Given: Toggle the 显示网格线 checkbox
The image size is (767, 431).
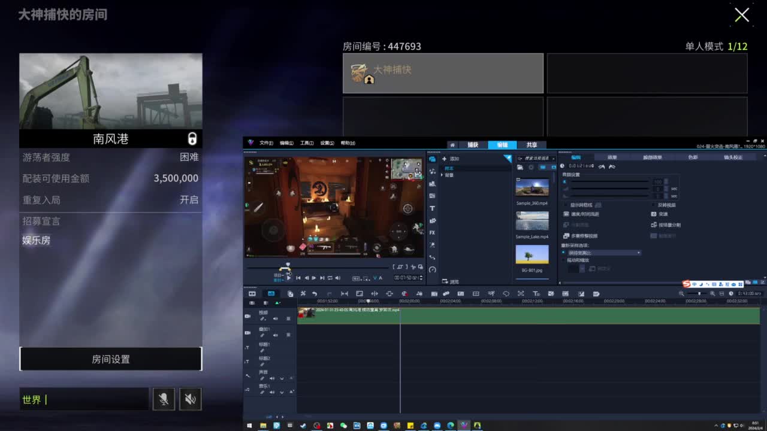Looking at the screenshot, I should [566, 205].
